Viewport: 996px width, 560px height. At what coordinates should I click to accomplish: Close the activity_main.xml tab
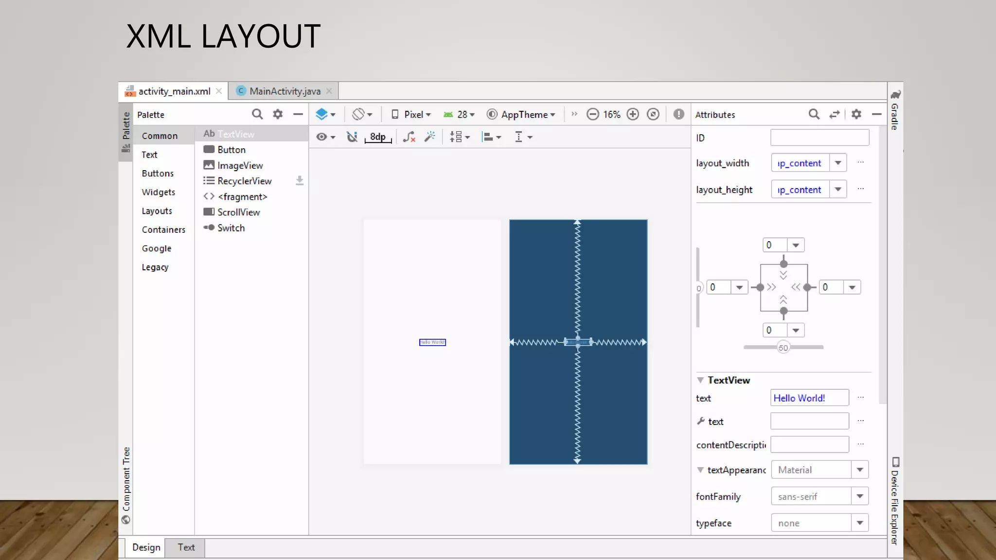click(x=219, y=91)
